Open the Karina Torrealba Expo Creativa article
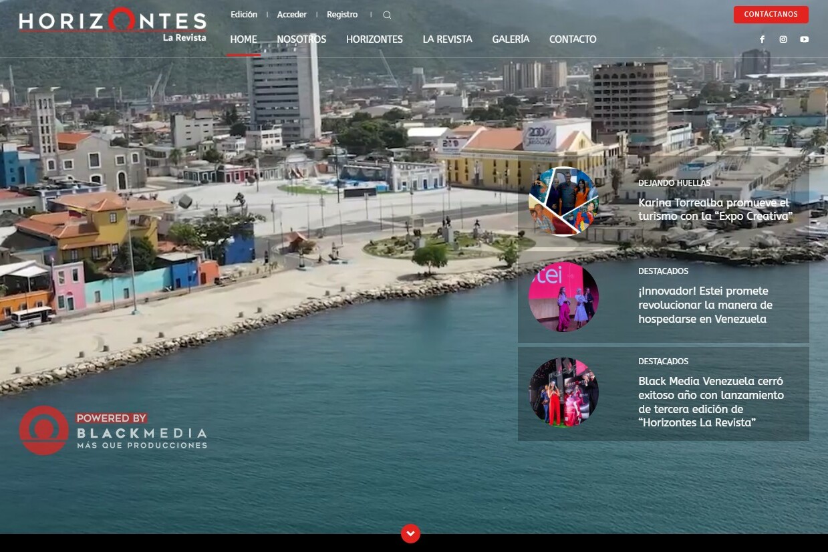Viewport: 828px width, 552px height. tap(715, 209)
